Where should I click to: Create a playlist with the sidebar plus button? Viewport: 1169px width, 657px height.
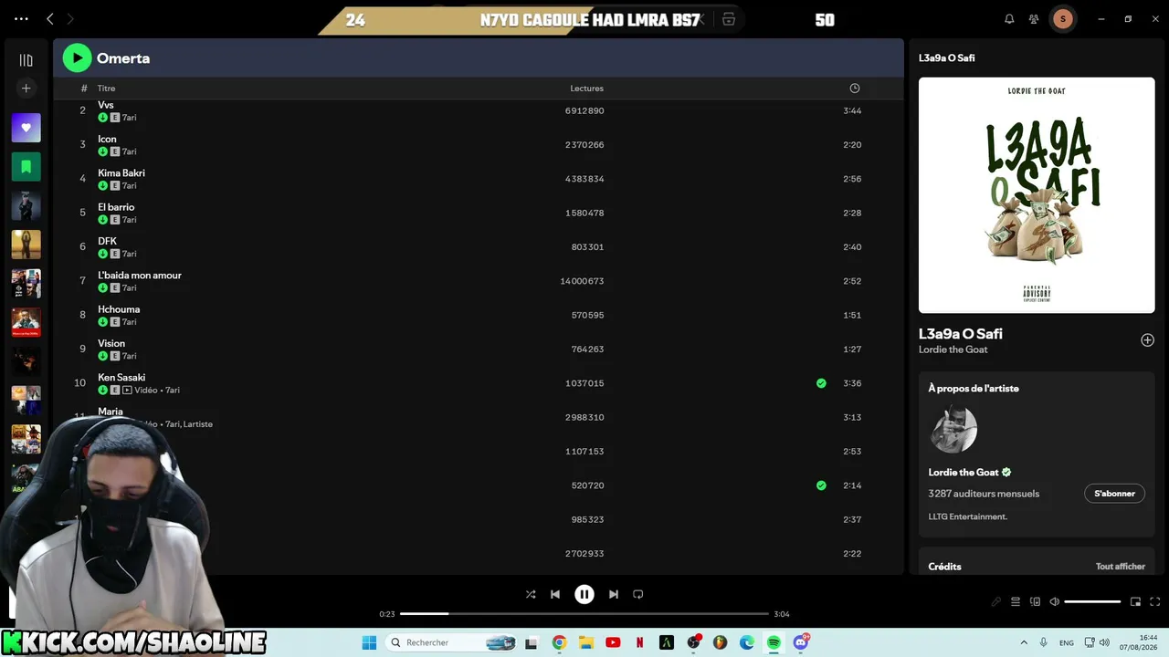coord(26,89)
